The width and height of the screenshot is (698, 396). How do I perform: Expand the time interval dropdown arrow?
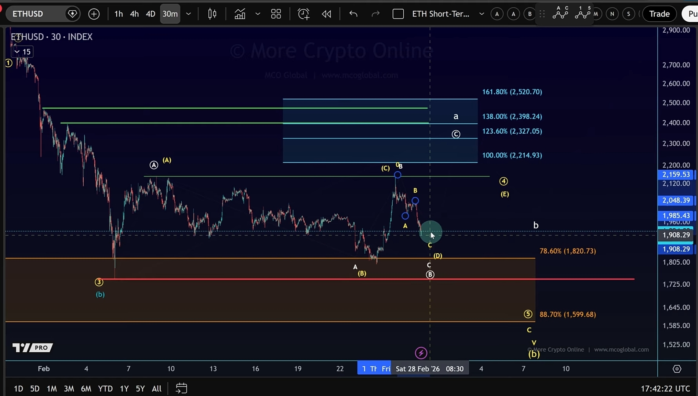(189, 14)
